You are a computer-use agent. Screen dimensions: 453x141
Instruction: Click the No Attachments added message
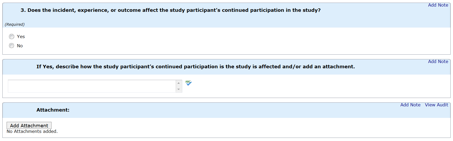click(32, 131)
